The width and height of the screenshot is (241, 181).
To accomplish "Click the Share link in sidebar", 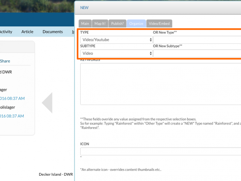I will pos(5,61).
